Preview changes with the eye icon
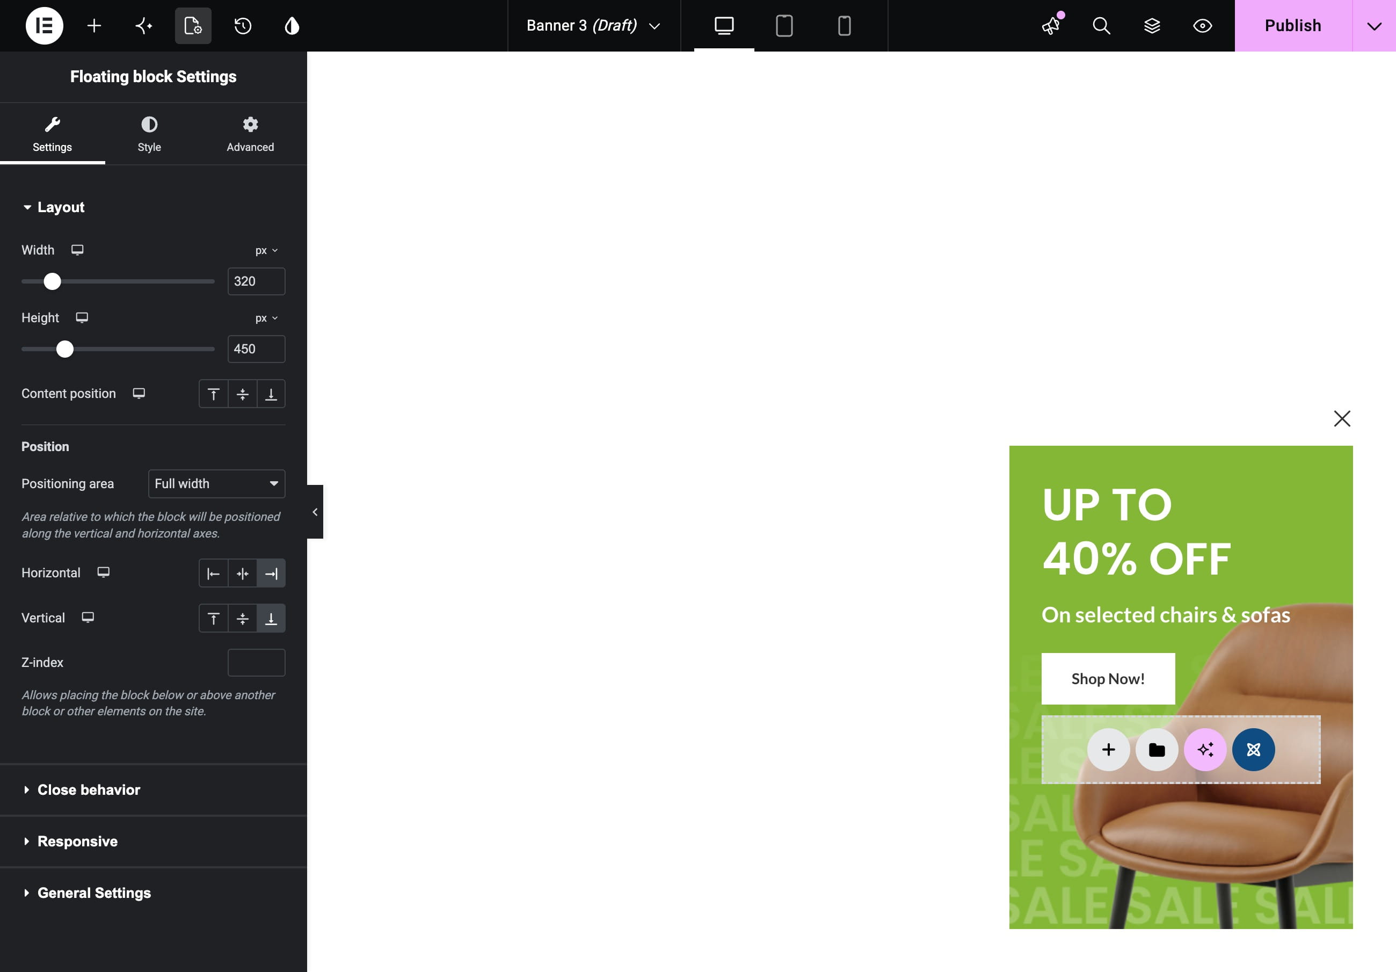 click(1202, 26)
